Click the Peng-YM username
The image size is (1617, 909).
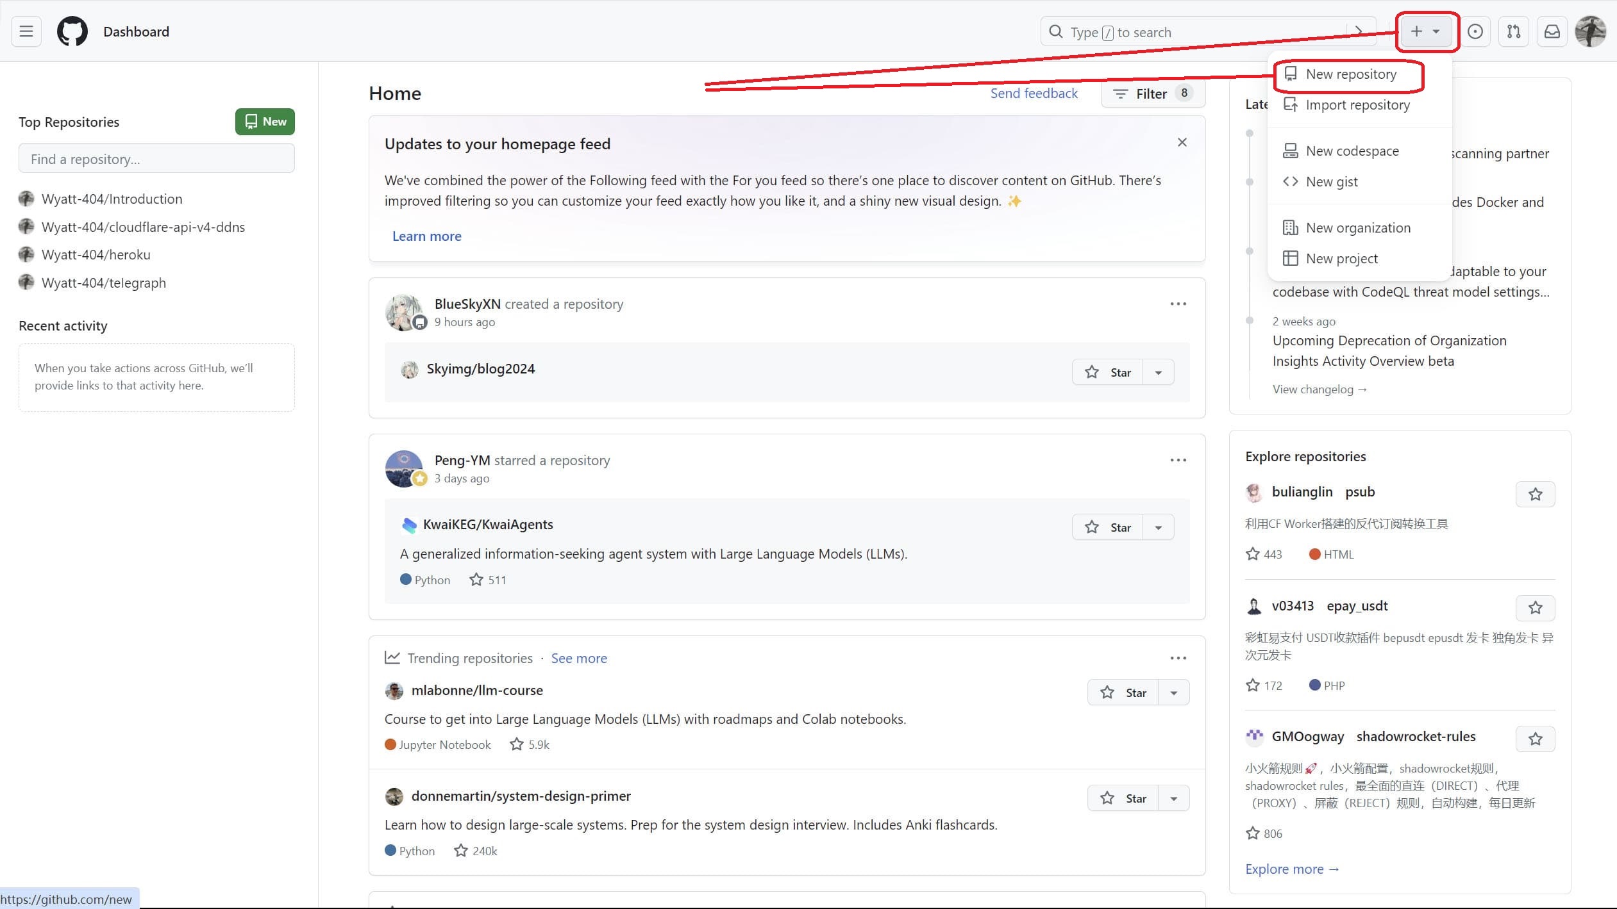point(462,461)
